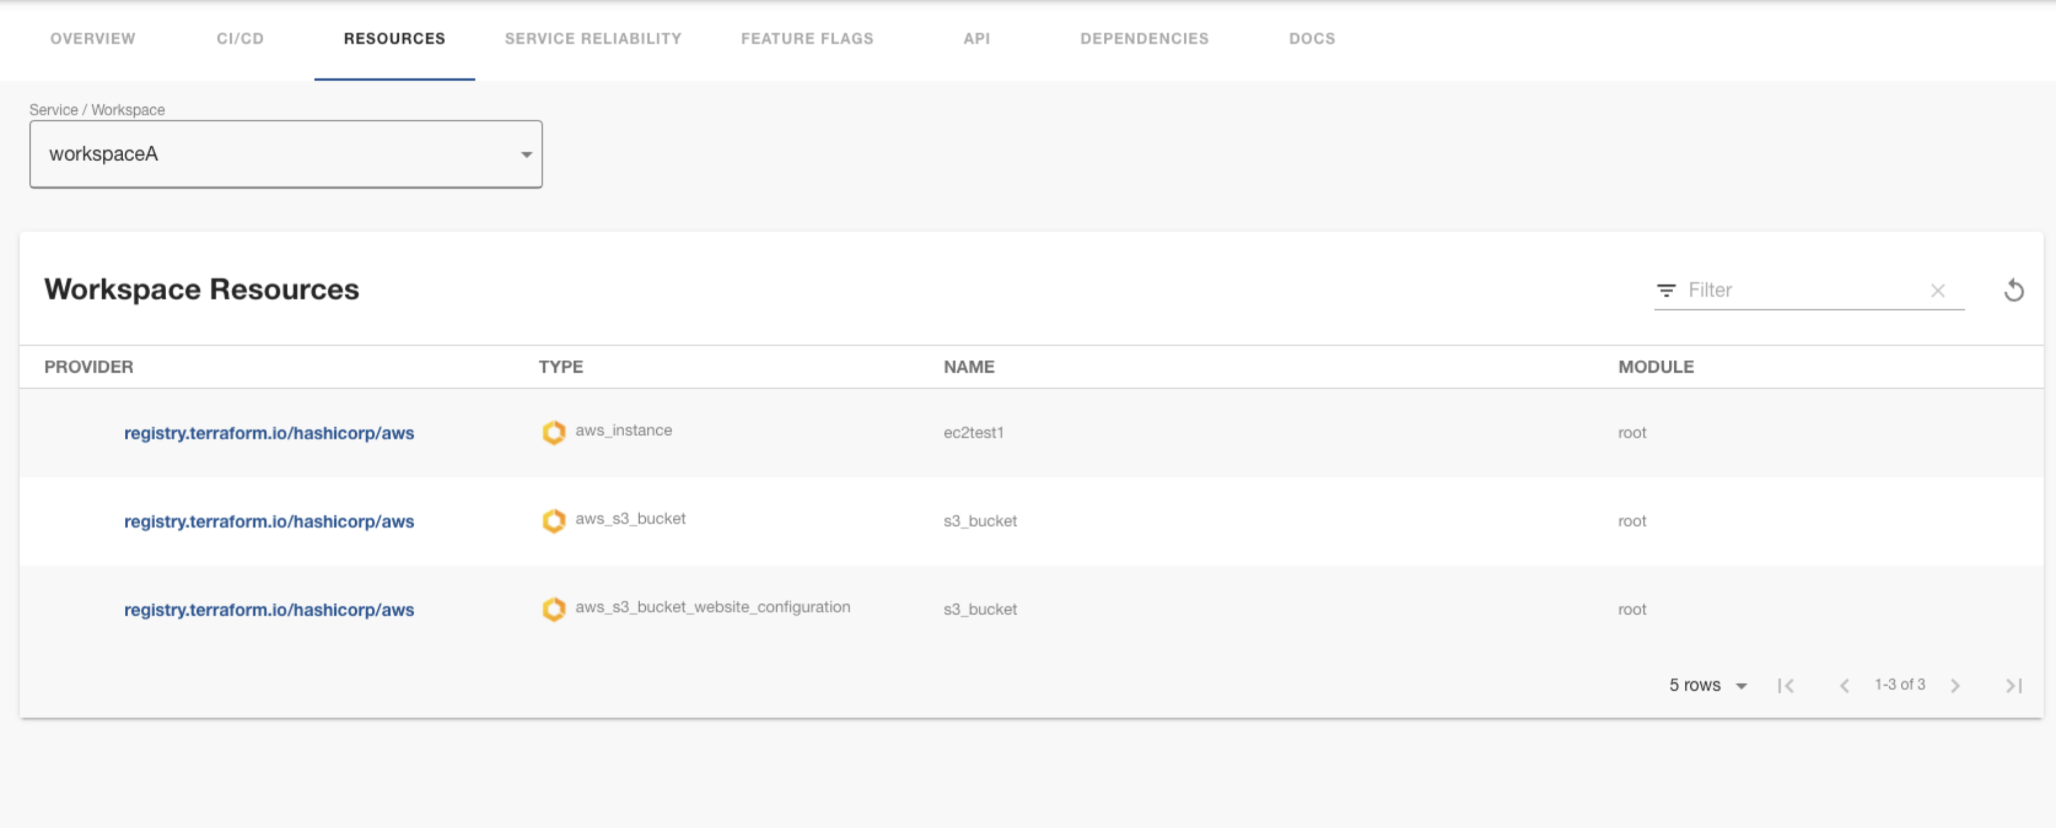Sort table by the Provider column header
2056x828 pixels.
pos(89,367)
